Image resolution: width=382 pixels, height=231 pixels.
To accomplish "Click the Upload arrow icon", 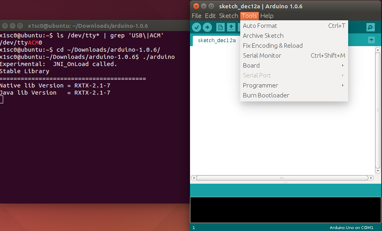I will 207,27.
